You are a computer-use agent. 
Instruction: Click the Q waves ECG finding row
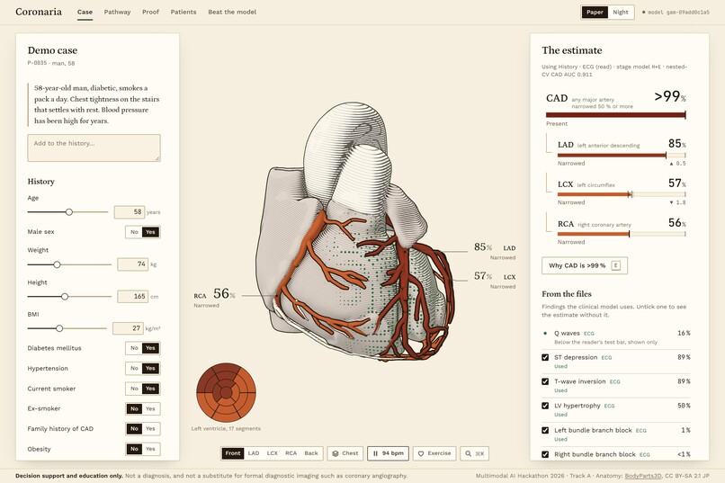[x=616, y=337]
